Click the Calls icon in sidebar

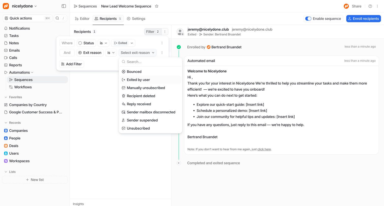click(x=6, y=58)
